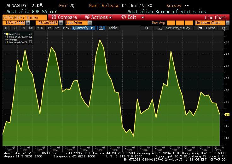This screenshot has width=232, height=164.
Task: Expand the Last Price field dropdown
Action: pos(90,23)
